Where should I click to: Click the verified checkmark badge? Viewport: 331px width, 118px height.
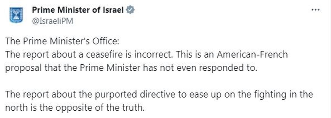click(x=130, y=10)
